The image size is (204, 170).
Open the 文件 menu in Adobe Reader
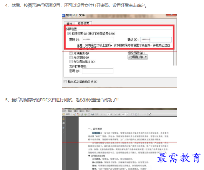(64, 111)
